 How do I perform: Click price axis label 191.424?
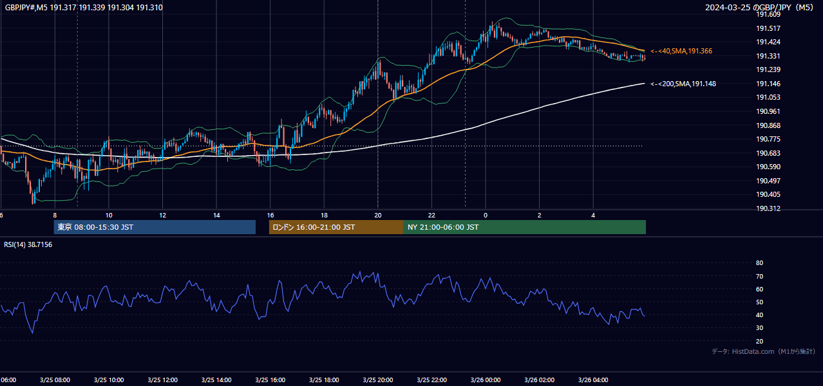(768, 42)
